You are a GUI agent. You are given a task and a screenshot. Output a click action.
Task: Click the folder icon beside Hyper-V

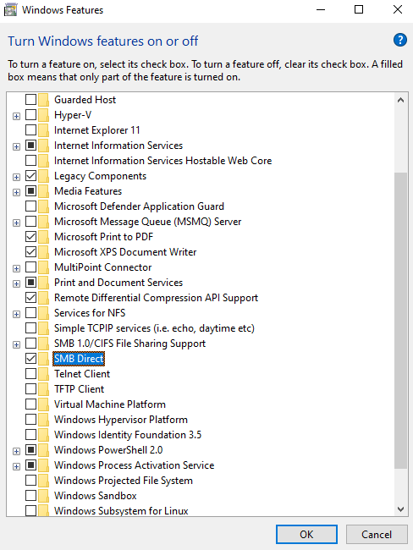tap(43, 115)
